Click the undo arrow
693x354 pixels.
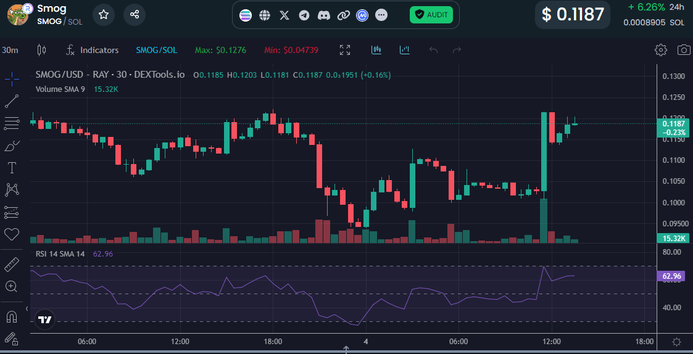point(434,50)
